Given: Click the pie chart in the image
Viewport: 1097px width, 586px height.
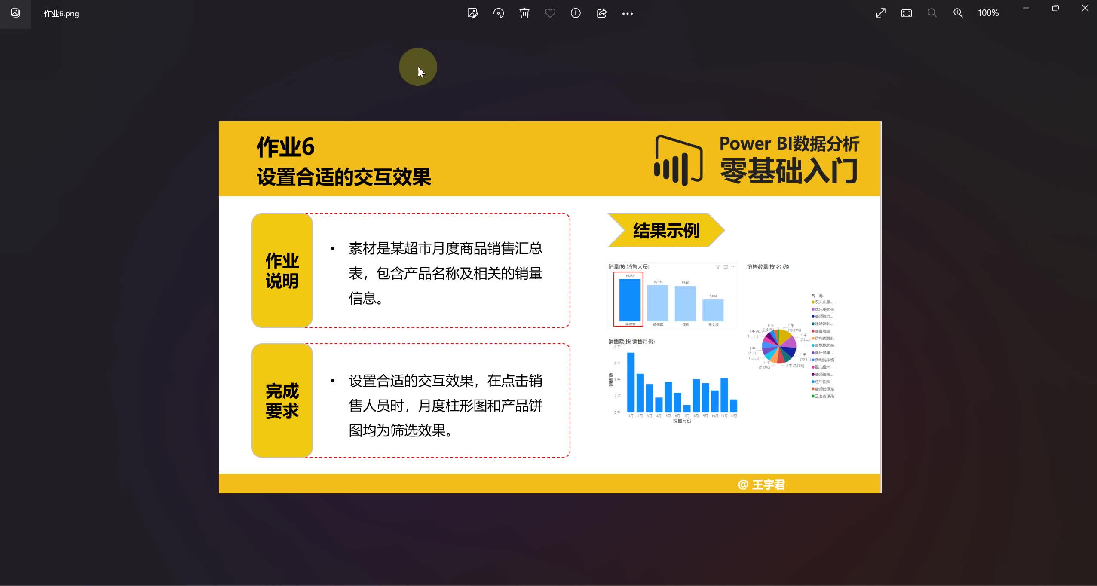Looking at the screenshot, I should point(778,345).
